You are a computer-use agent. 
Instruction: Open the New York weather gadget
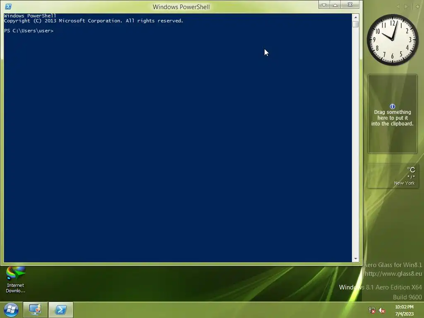pyautogui.click(x=393, y=176)
